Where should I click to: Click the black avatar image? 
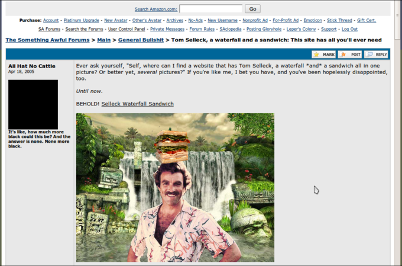click(33, 104)
